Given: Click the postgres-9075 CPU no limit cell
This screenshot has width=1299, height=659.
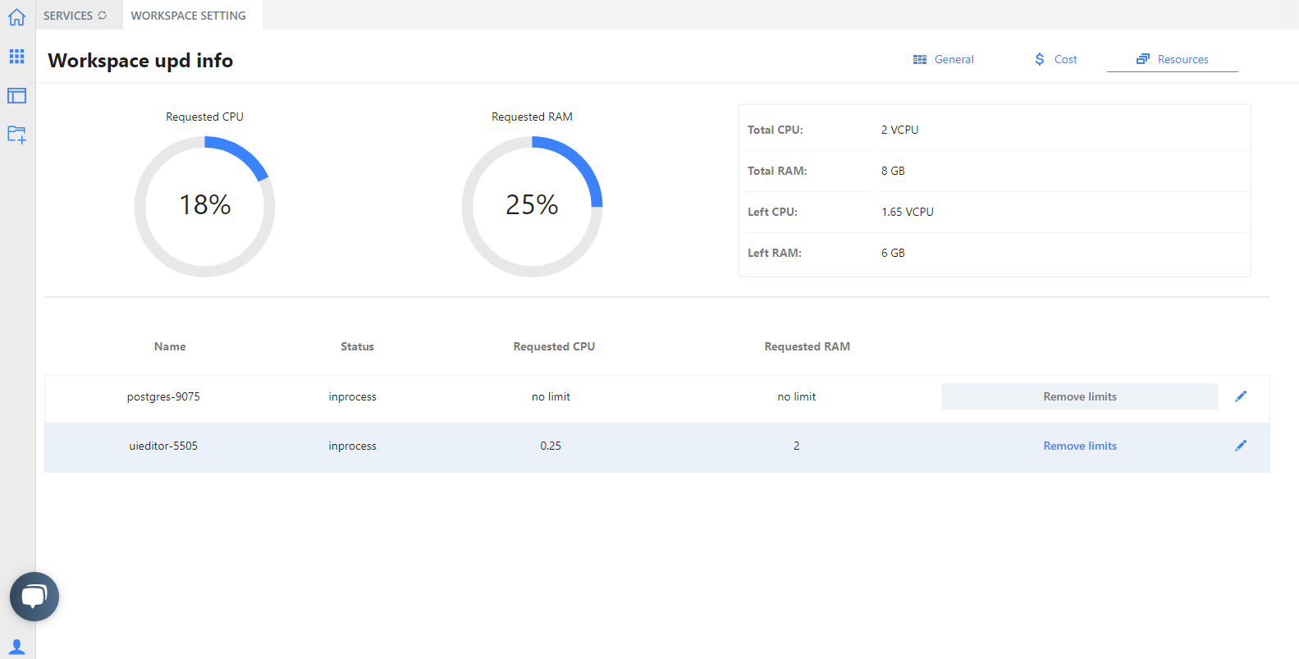Looking at the screenshot, I should [551, 396].
